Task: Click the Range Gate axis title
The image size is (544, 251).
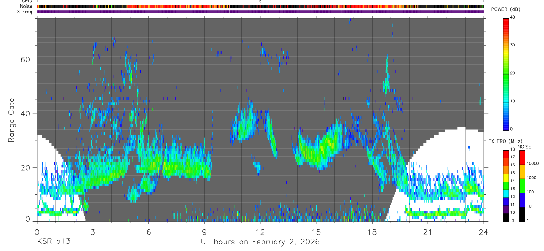Action: coord(12,120)
